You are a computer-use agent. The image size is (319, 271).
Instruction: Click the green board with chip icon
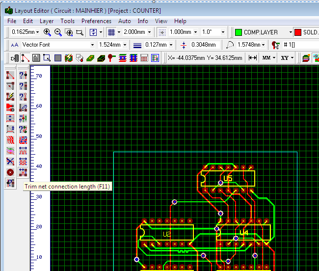point(90,58)
